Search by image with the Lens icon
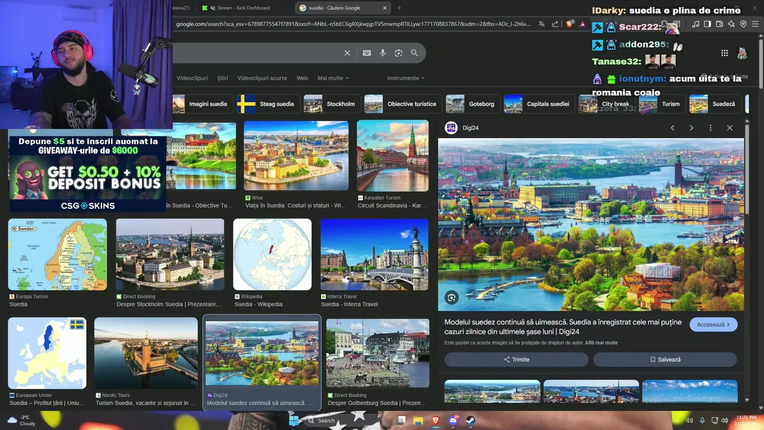The image size is (764, 430). [x=399, y=53]
